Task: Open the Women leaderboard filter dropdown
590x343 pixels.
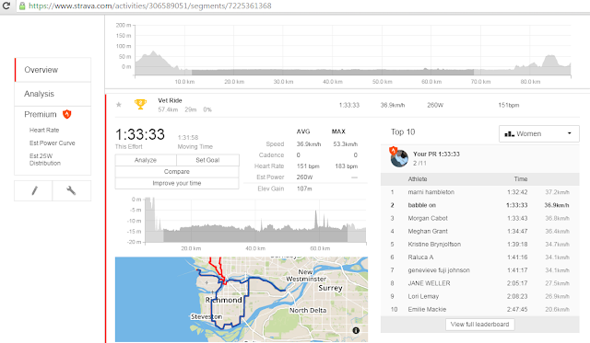Action: (538, 133)
